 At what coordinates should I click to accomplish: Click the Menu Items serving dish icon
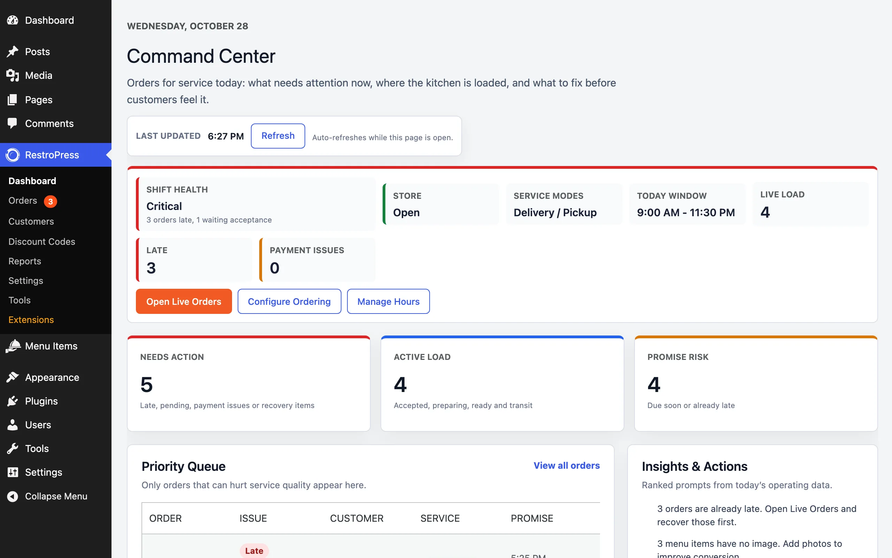point(13,346)
